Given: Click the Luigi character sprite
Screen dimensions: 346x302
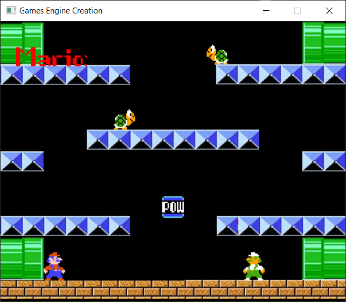Looking at the screenshot, I should [254, 266].
